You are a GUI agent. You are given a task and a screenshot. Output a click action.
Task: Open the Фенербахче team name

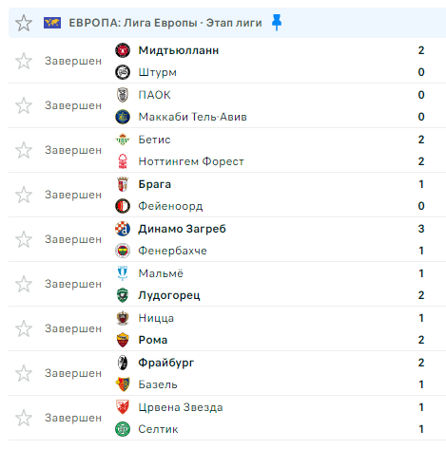[172, 251]
